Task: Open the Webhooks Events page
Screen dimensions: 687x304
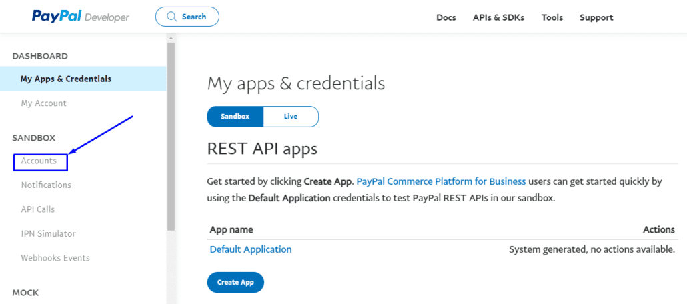Action: [55, 258]
